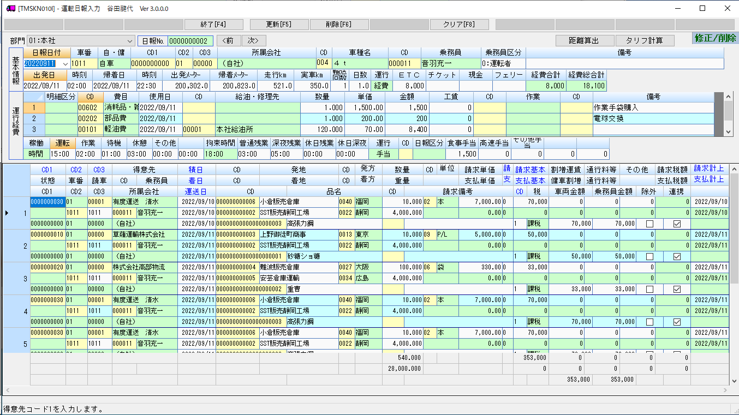Image resolution: width=739 pixels, height=415 pixels.
Task: Click the bottom horizontal scrollbar left arrow
Action: [x=7, y=391]
